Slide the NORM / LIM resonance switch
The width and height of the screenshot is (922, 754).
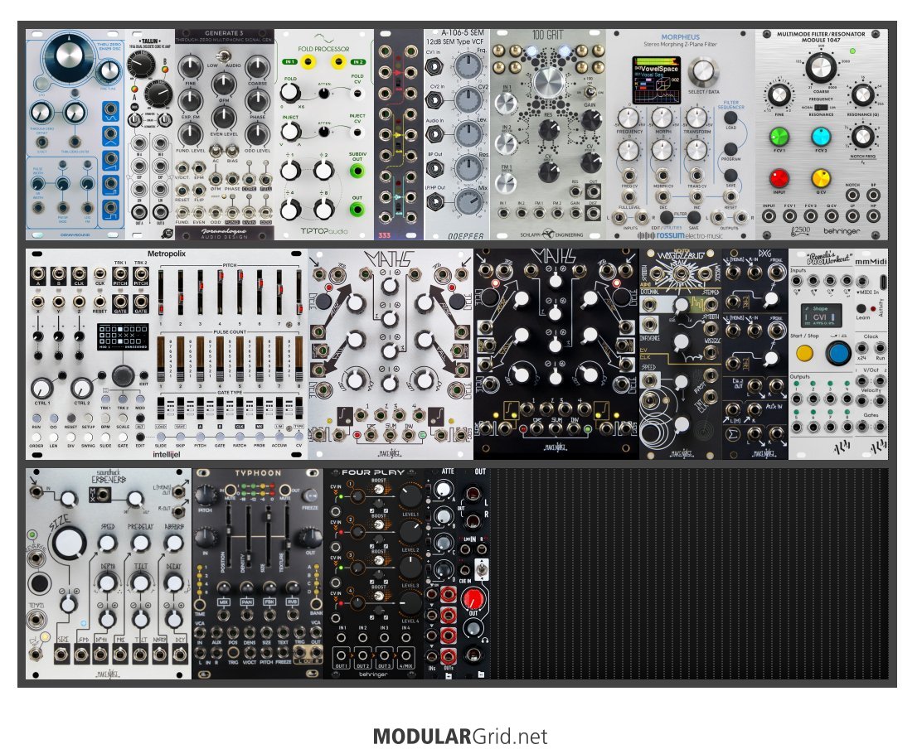click(821, 109)
